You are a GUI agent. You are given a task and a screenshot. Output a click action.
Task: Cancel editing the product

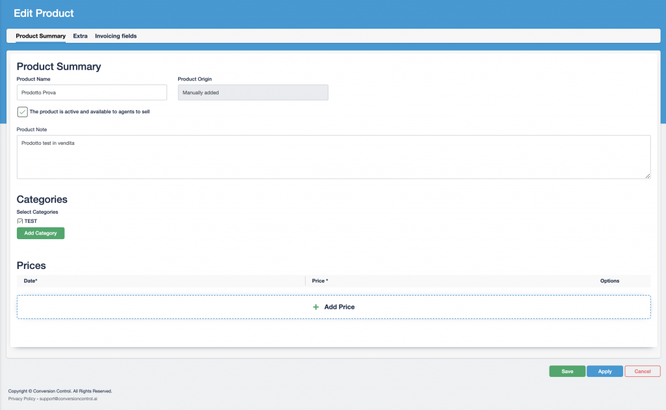(x=642, y=372)
